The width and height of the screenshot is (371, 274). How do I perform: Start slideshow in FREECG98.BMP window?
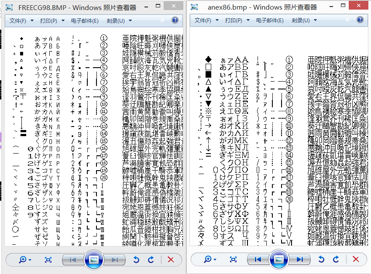94,260
